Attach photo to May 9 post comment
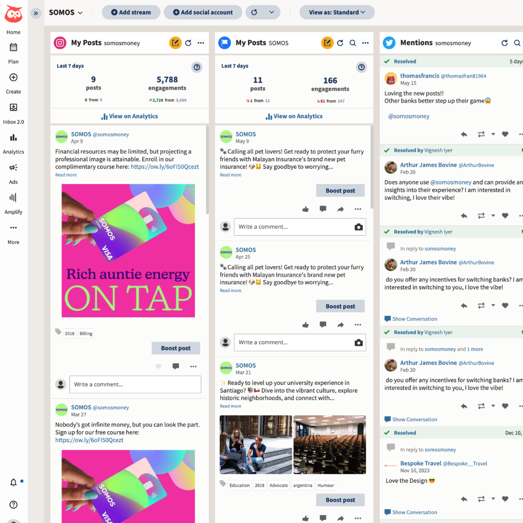The width and height of the screenshot is (523, 523). pos(358,227)
